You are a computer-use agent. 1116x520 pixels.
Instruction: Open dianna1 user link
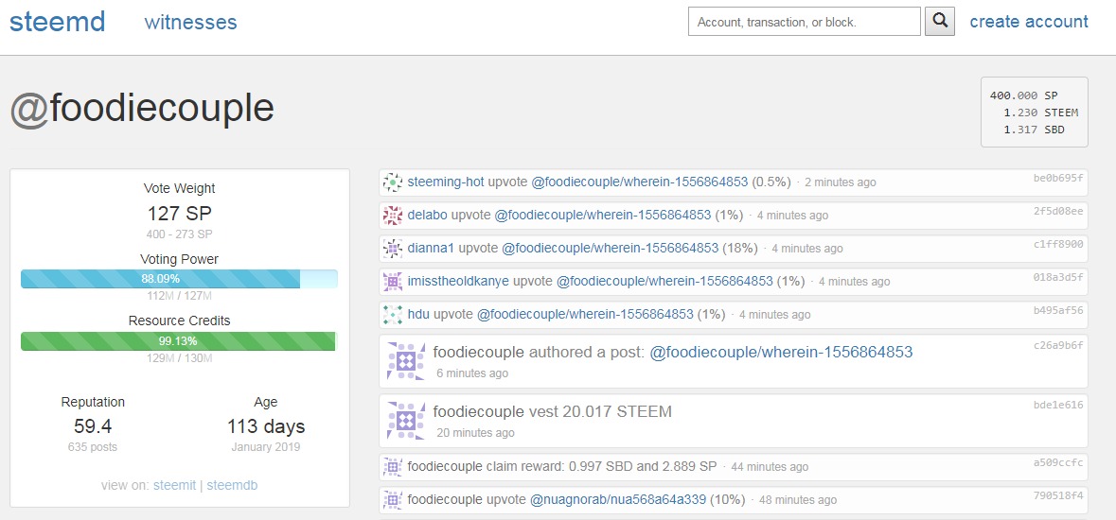[x=432, y=249]
